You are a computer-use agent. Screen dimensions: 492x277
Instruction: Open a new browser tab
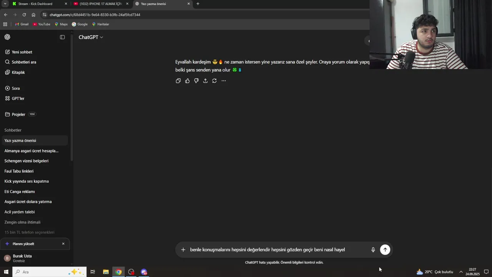(198, 4)
